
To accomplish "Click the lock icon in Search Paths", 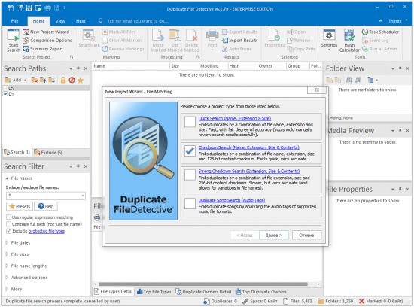I will (62, 80).
